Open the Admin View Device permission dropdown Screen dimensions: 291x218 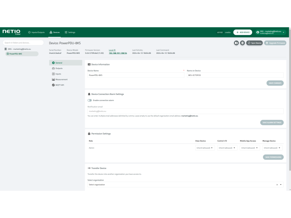[205, 148]
